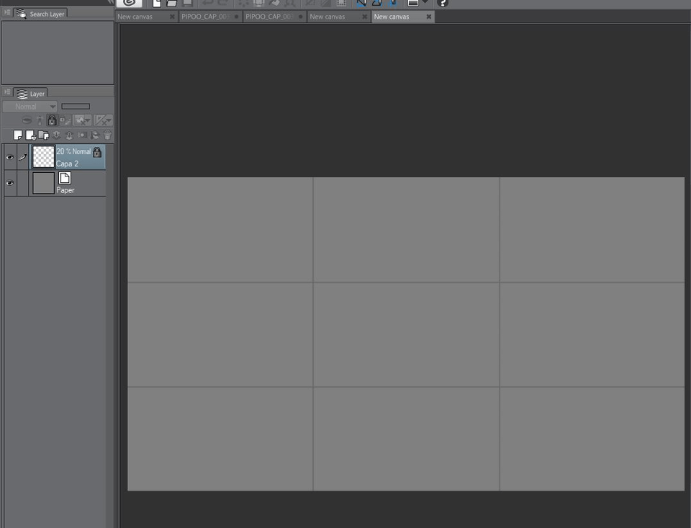Viewport: 691px width, 528px height.
Task: Click Transfer to Lower Layer icon
Action: [56, 135]
